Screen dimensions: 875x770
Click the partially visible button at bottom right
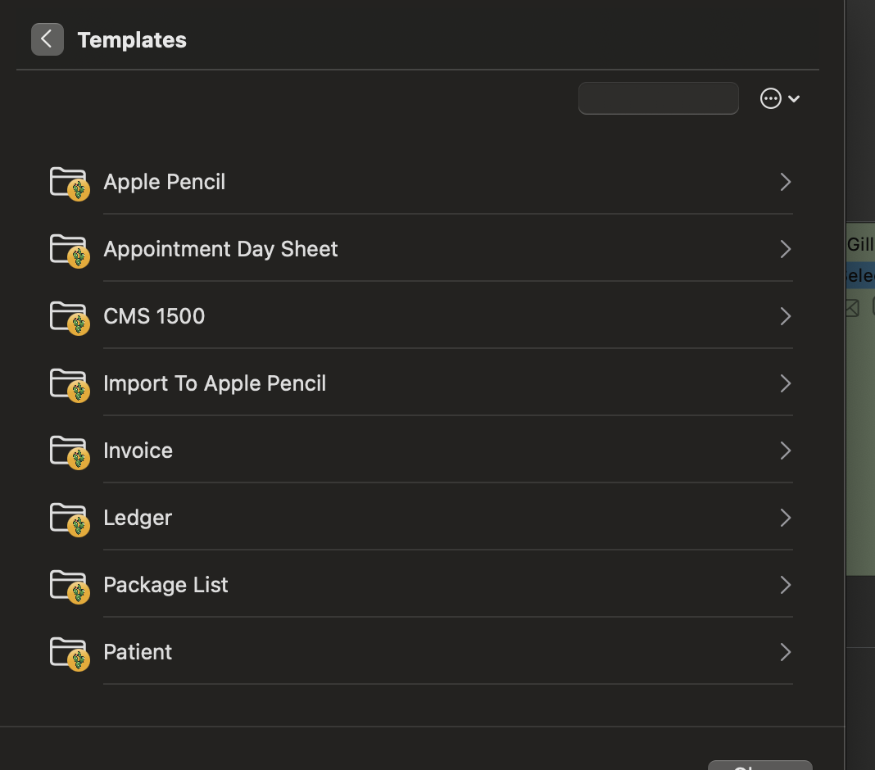coord(760,765)
